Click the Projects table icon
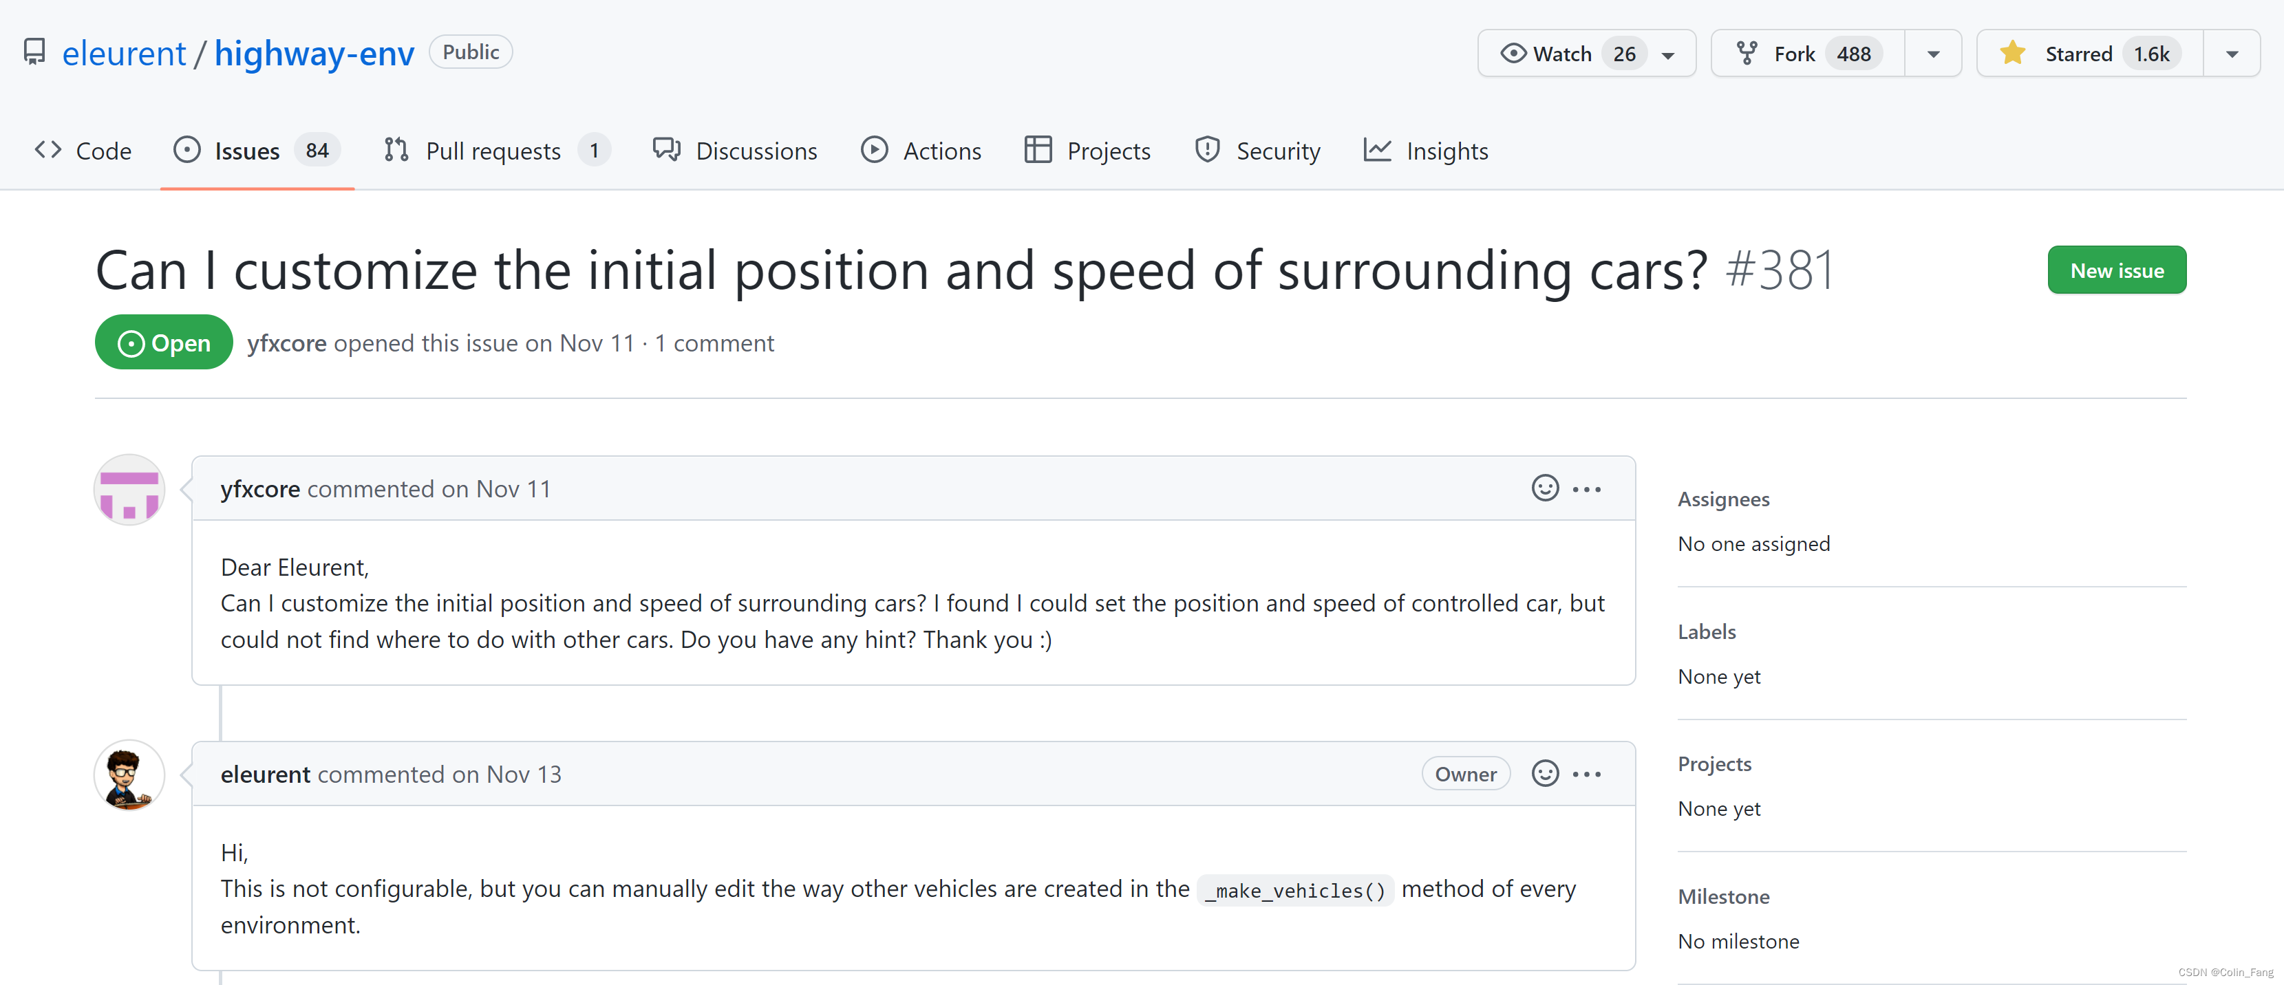Screen dimensions: 2284x985 click(1037, 150)
